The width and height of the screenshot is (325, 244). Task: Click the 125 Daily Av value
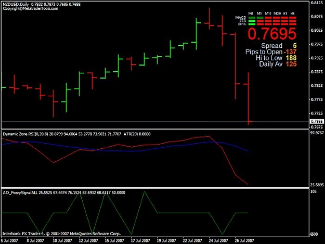(291, 64)
